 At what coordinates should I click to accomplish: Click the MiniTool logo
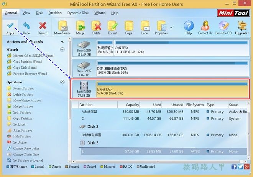pyautogui.click(x=233, y=13)
